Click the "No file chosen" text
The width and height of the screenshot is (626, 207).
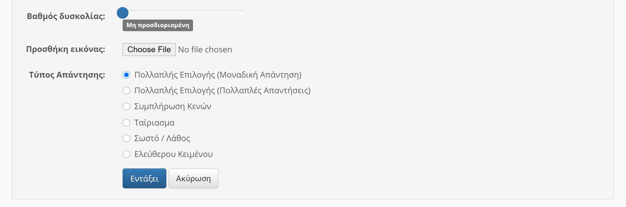pos(205,50)
